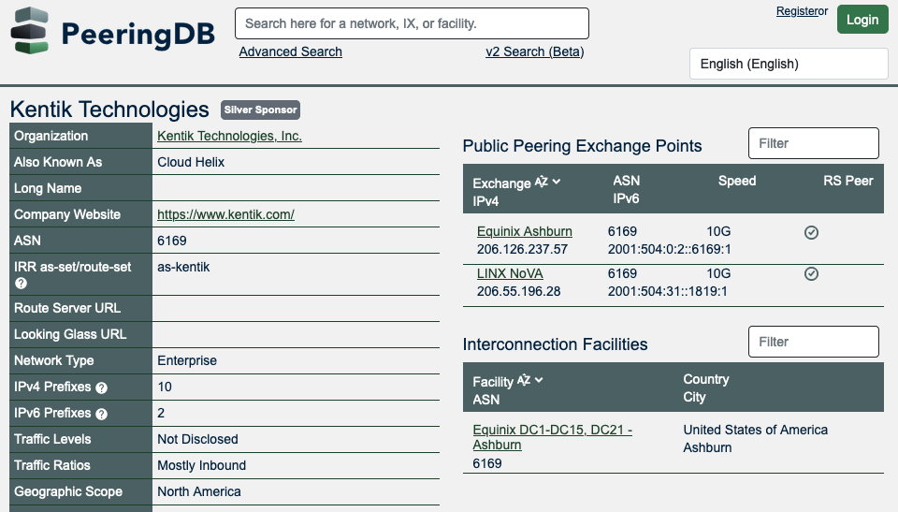The image size is (898, 512).
Task: Click the Equinix Ashburn 10G speed cell
Action: [718, 231]
